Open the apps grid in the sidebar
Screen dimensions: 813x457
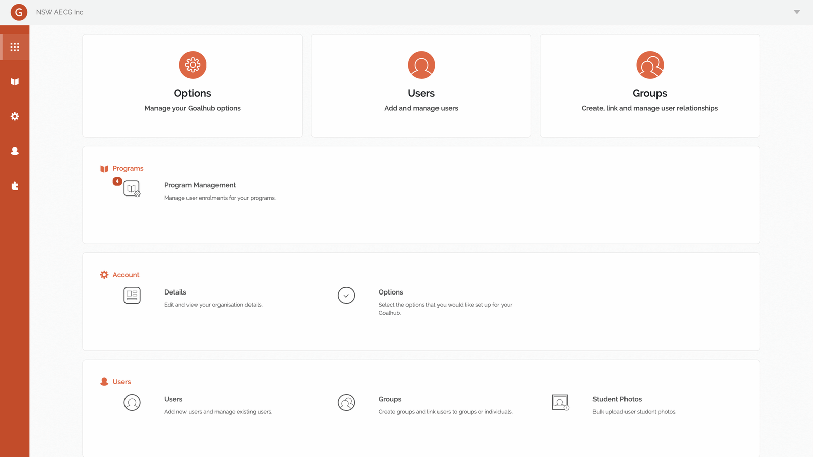click(x=14, y=46)
